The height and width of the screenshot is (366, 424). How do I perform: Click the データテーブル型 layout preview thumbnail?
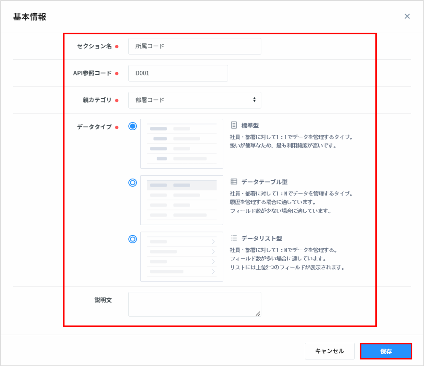coord(182,200)
